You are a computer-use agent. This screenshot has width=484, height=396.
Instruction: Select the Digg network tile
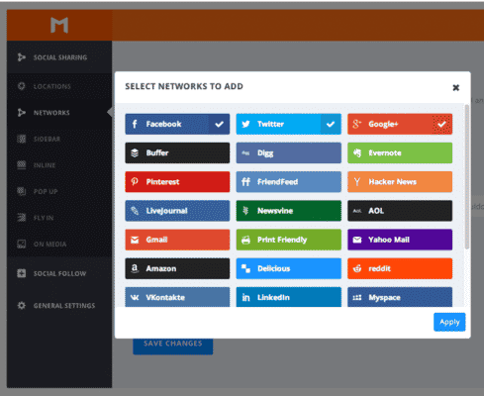point(289,152)
